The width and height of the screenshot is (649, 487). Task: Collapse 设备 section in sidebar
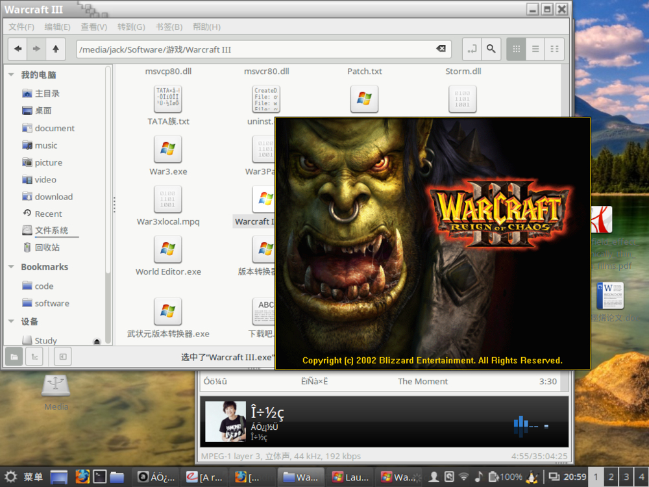click(11, 321)
